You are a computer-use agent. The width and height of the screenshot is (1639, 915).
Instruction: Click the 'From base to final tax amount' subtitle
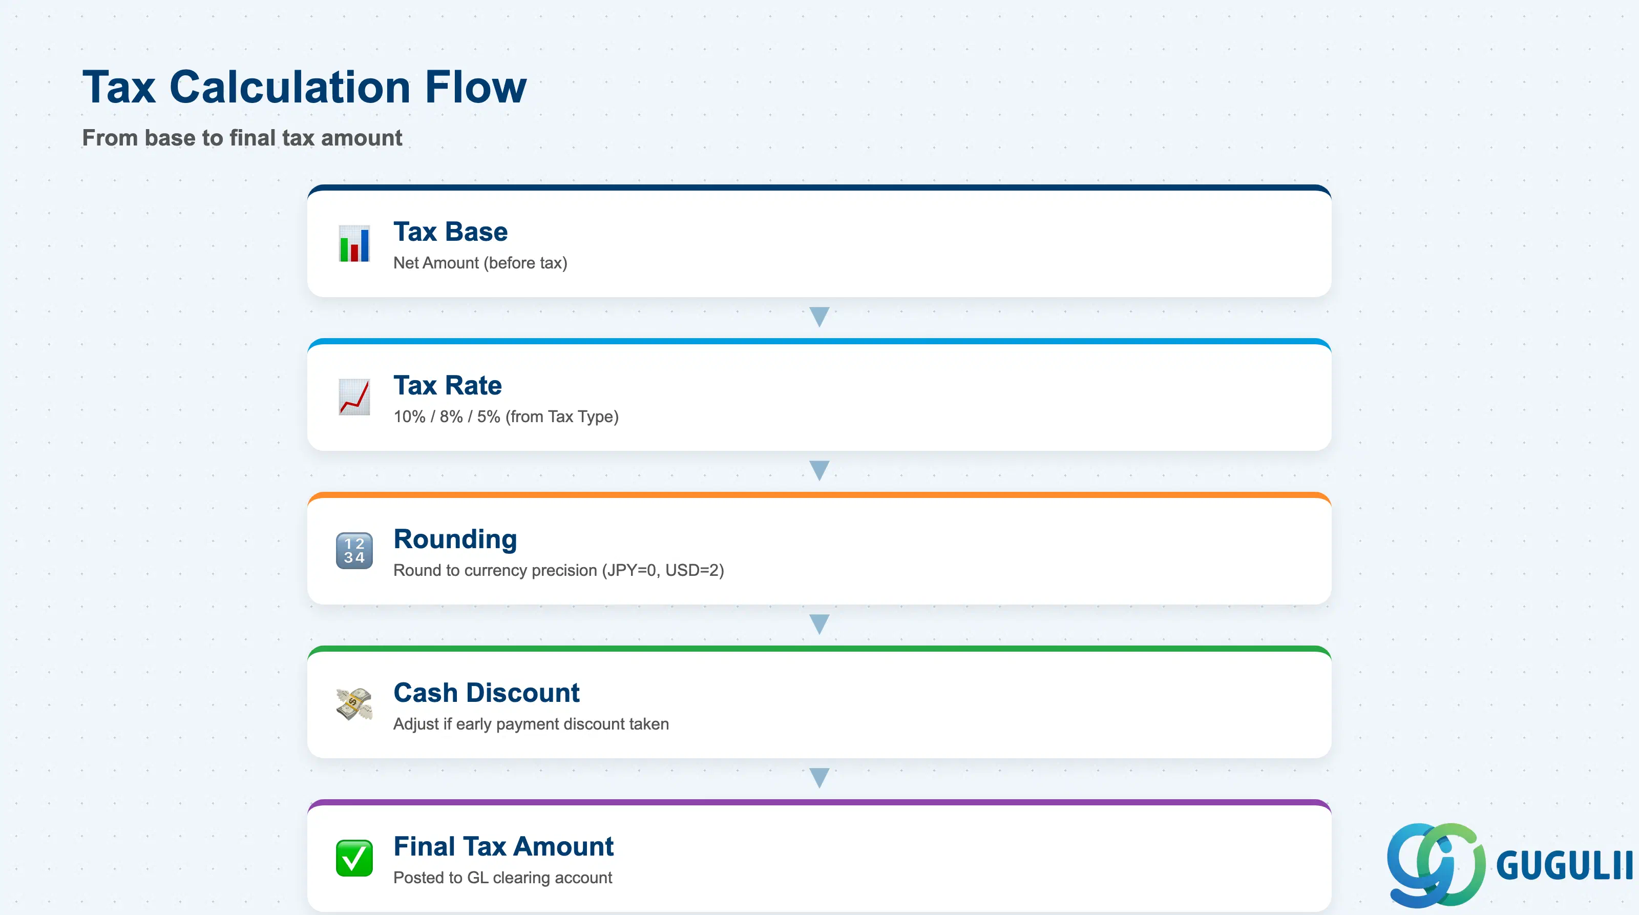[242, 138]
